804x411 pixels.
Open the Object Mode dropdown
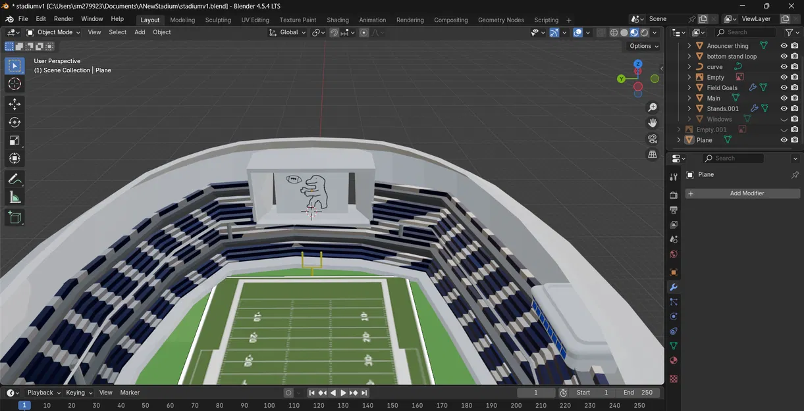click(x=53, y=32)
